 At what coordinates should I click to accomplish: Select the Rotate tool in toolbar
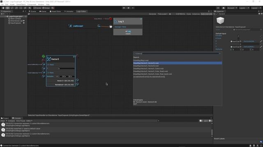click(12, 8)
